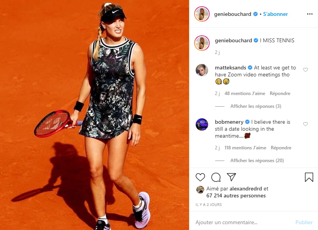Like the matteksands comment

306,70
